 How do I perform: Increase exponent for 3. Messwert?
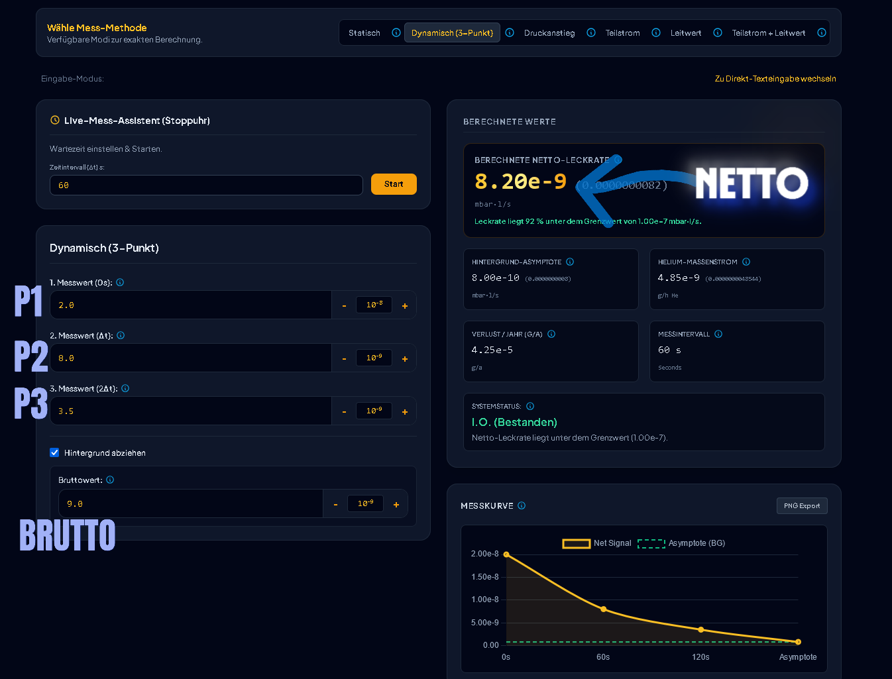[405, 411]
